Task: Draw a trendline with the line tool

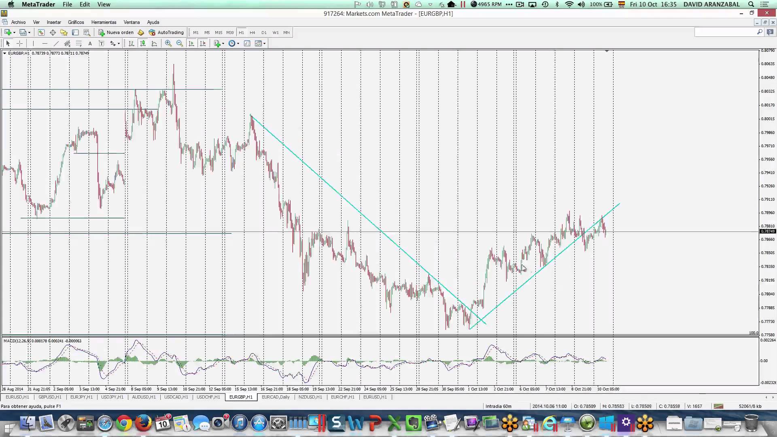Action: [56, 43]
